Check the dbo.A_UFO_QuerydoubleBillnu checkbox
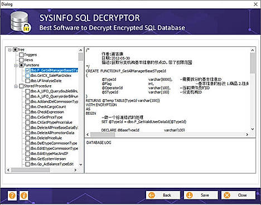The image size is (261, 205). pos(27,91)
